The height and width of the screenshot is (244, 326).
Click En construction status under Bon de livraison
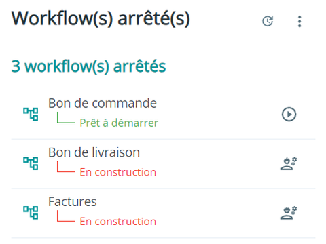coord(117,172)
